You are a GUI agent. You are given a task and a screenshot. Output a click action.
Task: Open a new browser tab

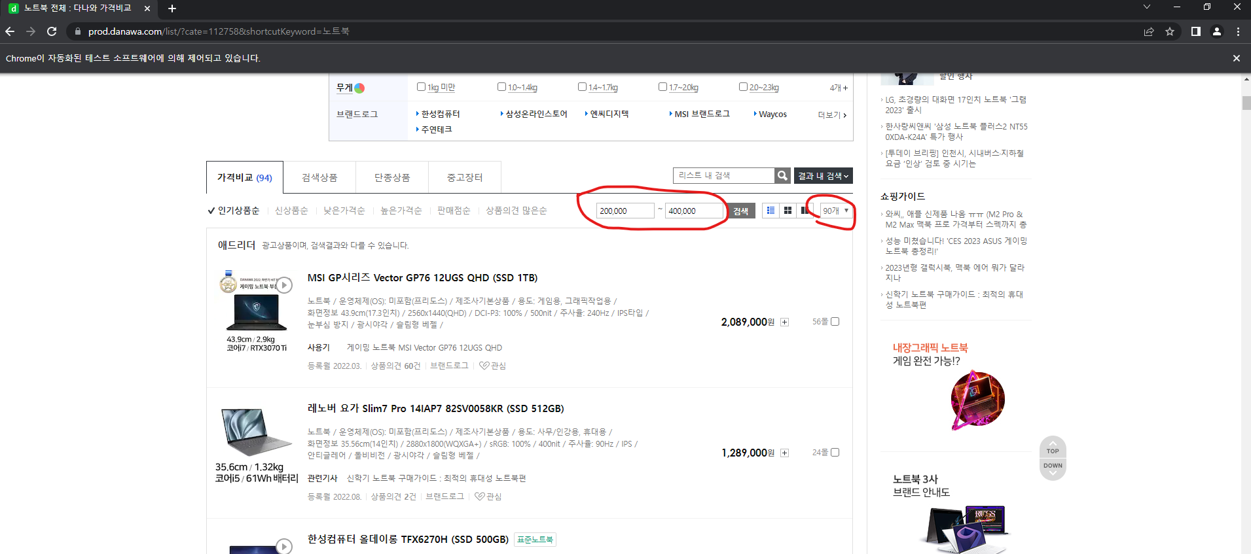pyautogui.click(x=172, y=9)
